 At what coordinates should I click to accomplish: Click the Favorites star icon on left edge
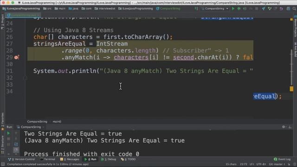pyautogui.click(x=2, y=129)
